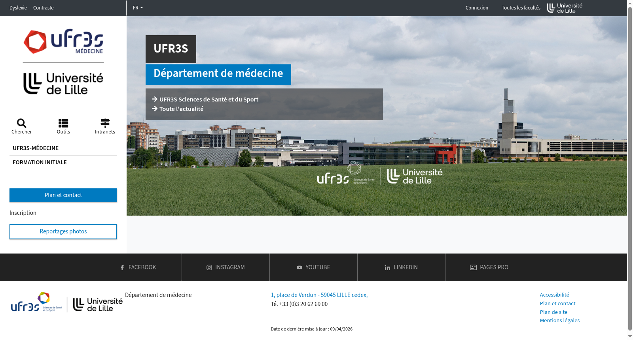Toggle Contraste display mode

coord(44,8)
